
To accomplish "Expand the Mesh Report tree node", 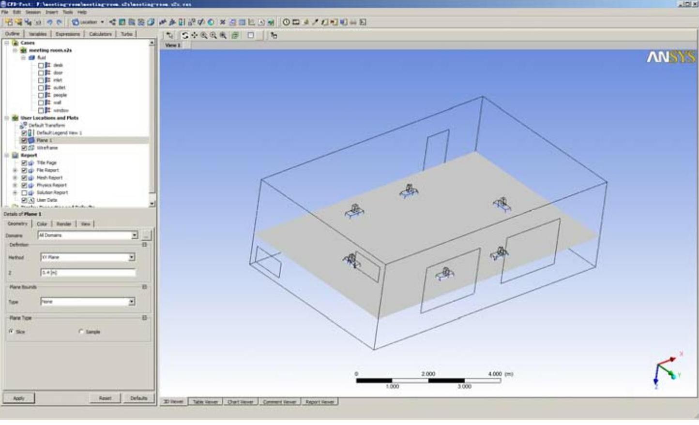I will pyautogui.click(x=15, y=178).
